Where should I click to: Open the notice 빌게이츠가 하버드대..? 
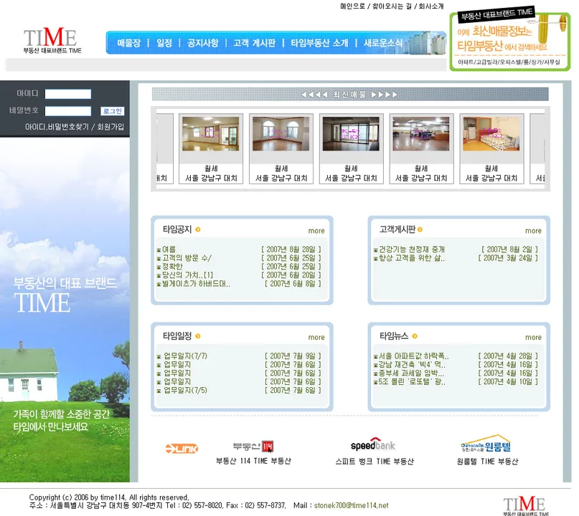coord(196,284)
